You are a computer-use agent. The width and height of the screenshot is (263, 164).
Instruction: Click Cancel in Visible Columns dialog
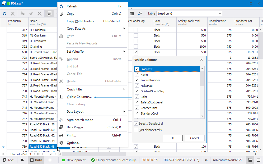[195, 138]
